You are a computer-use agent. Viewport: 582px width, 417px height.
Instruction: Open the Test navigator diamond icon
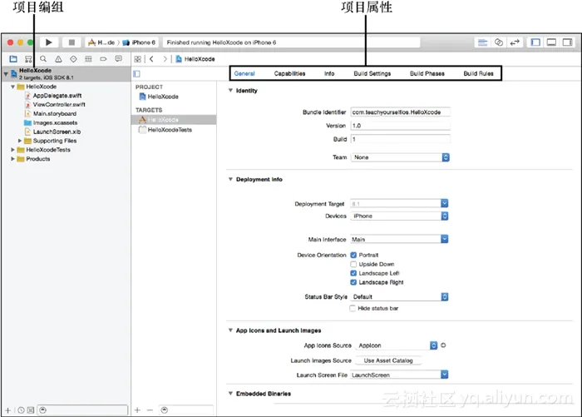[73, 59]
